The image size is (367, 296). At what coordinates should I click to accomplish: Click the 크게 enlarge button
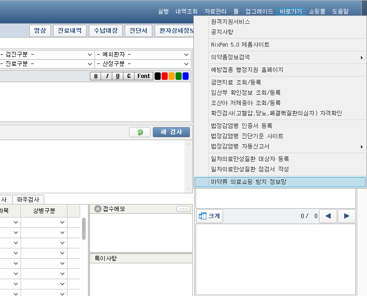(209, 216)
